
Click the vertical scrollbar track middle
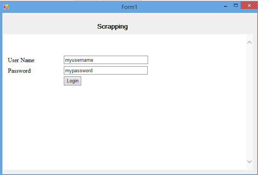(249, 102)
